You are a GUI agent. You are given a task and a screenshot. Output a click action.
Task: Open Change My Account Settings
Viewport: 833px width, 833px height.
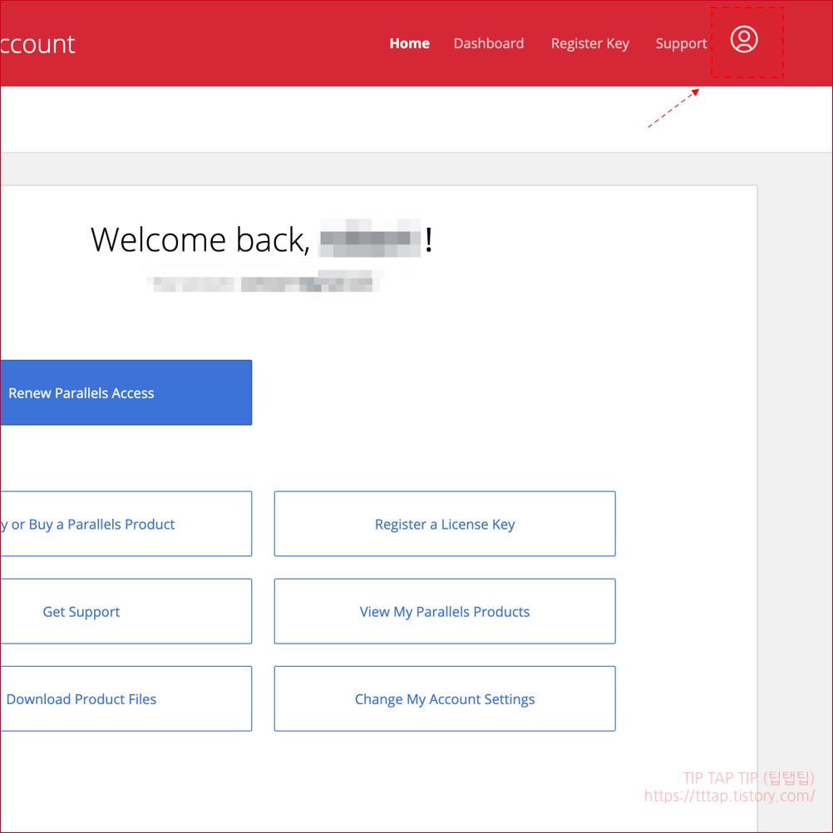[445, 698]
